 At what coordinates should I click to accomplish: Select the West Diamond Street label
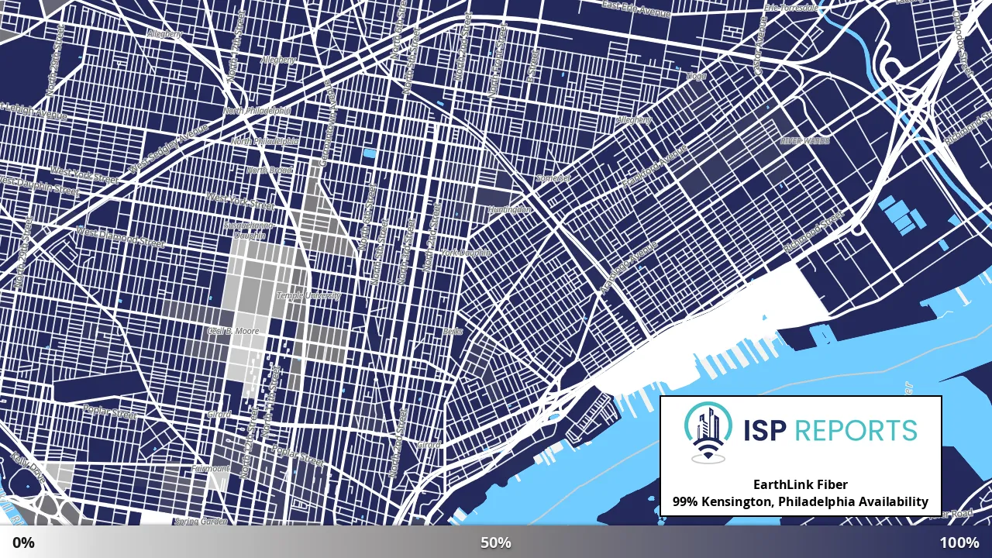(x=119, y=237)
